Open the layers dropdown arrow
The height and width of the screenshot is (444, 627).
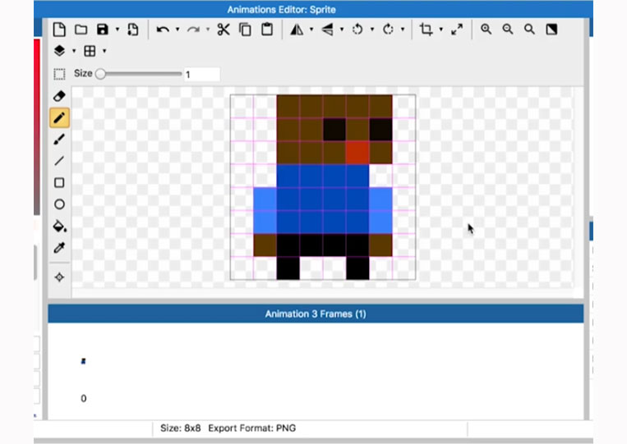pyautogui.click(x=74, y=51)
